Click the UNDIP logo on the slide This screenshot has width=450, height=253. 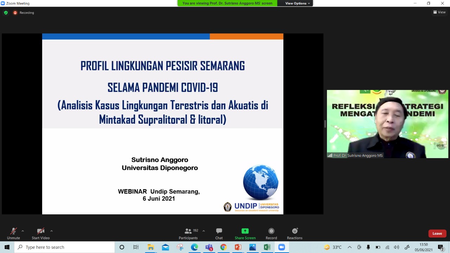[x=251, y=207]
